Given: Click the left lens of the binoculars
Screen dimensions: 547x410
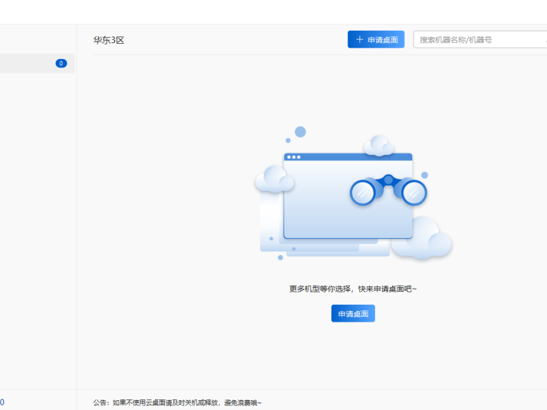Looking at the screenshot, I should click(362, 192).
